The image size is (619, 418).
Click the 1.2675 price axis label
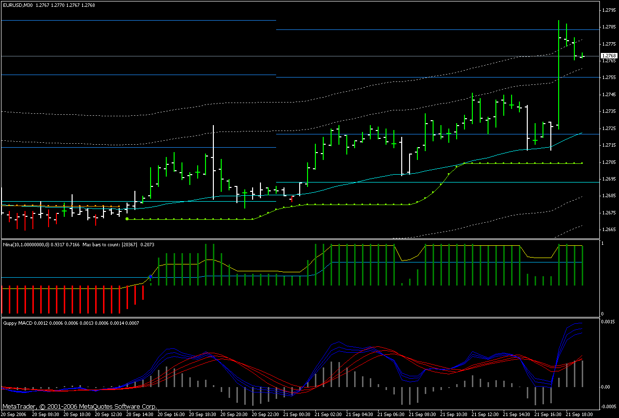pyautogui.click(x=610, y=213)
